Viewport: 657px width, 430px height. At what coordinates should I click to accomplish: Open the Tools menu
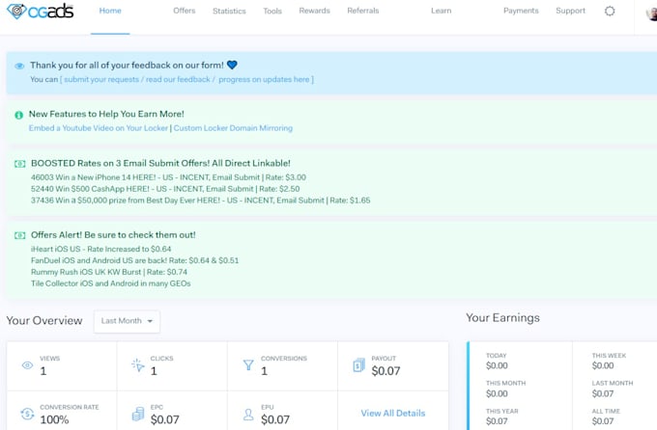tap(272, 12)
